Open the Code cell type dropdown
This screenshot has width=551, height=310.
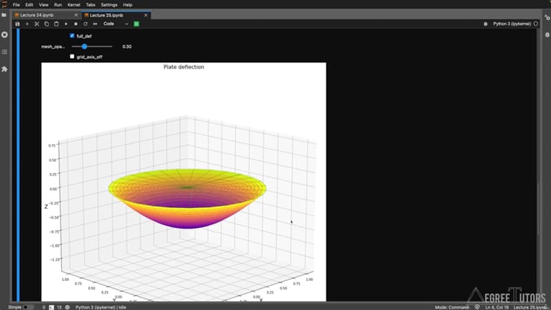tap(116, 24)
